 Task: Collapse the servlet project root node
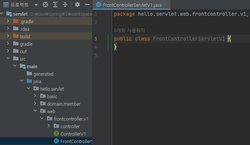pos(2,13)
